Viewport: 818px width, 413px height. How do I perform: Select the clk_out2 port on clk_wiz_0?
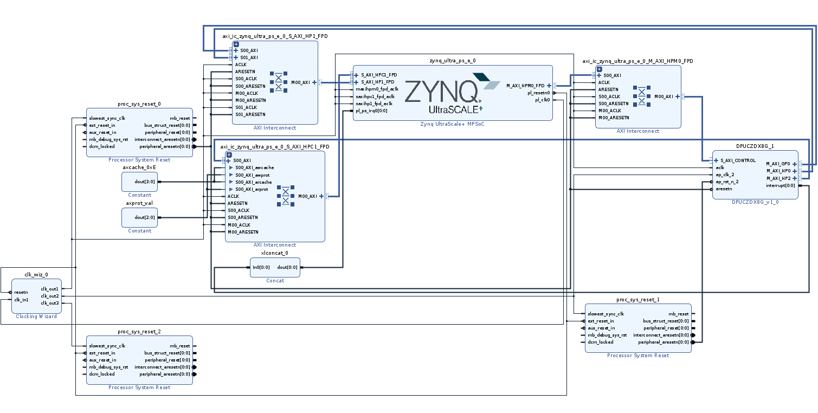[50, 296]
